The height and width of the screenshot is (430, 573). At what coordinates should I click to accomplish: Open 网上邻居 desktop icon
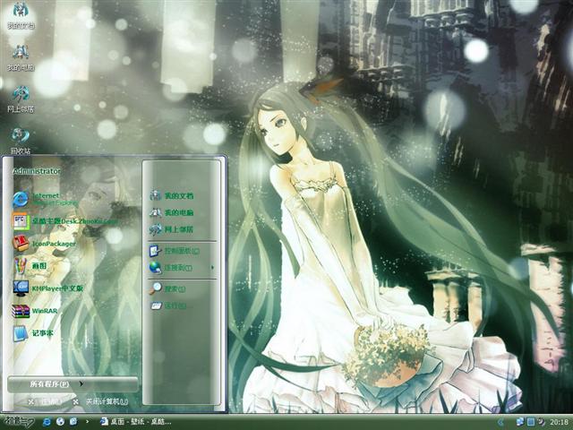[21, 99]
